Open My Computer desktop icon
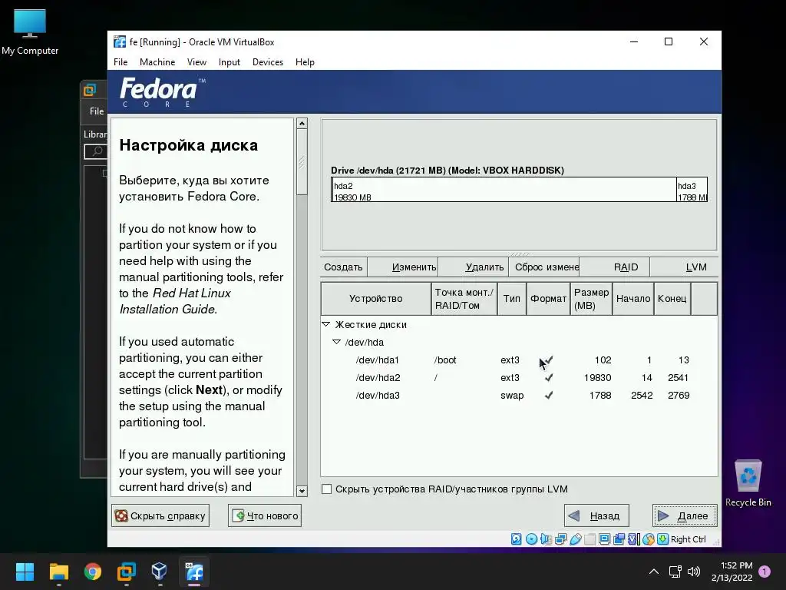Image resolution: width=786 pixels, height=590 pixels. coord(30,32)
